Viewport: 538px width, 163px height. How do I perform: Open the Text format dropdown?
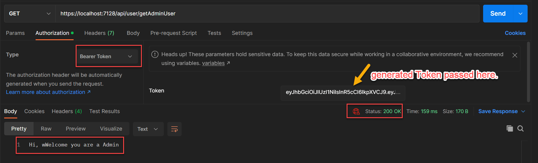[x=148, y=129]
